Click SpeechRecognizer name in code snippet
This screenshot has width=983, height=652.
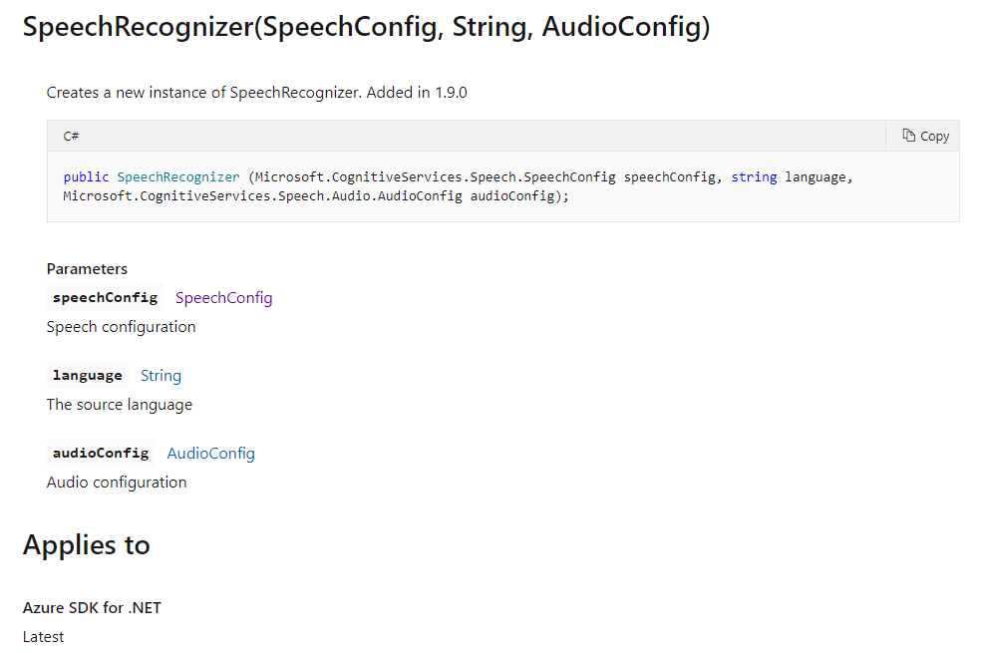pyautogui.click(x=178, y=177)
